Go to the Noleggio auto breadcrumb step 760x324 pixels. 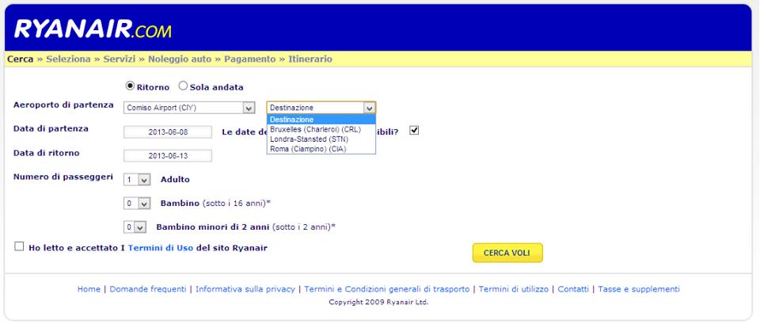(180, 59)
